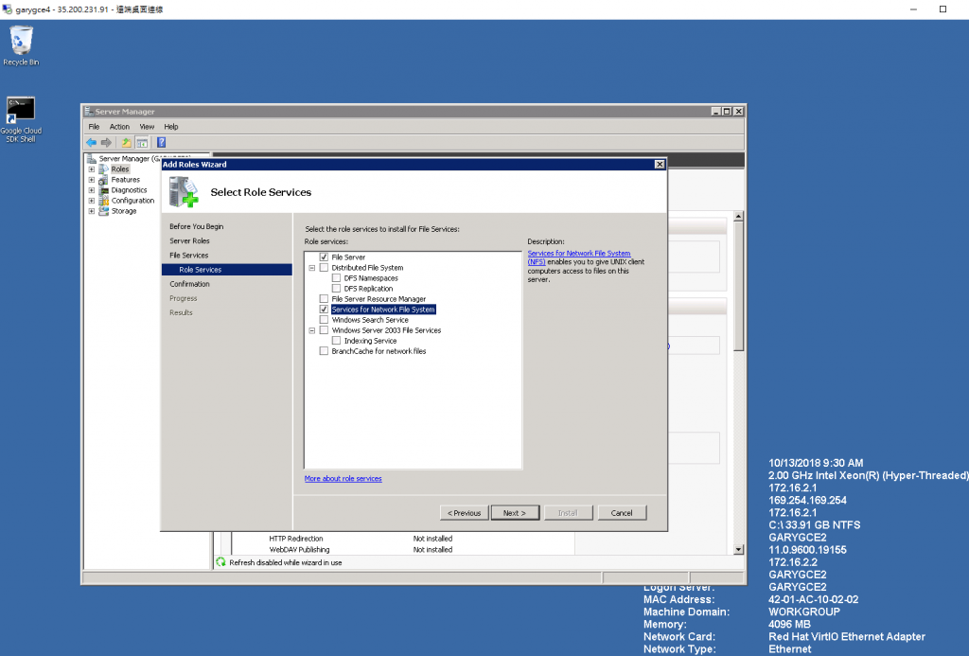The image size is (969, 656).
Task: Expand the Configuration tree node
Action: pyautogui.click(x=92, y=201)
